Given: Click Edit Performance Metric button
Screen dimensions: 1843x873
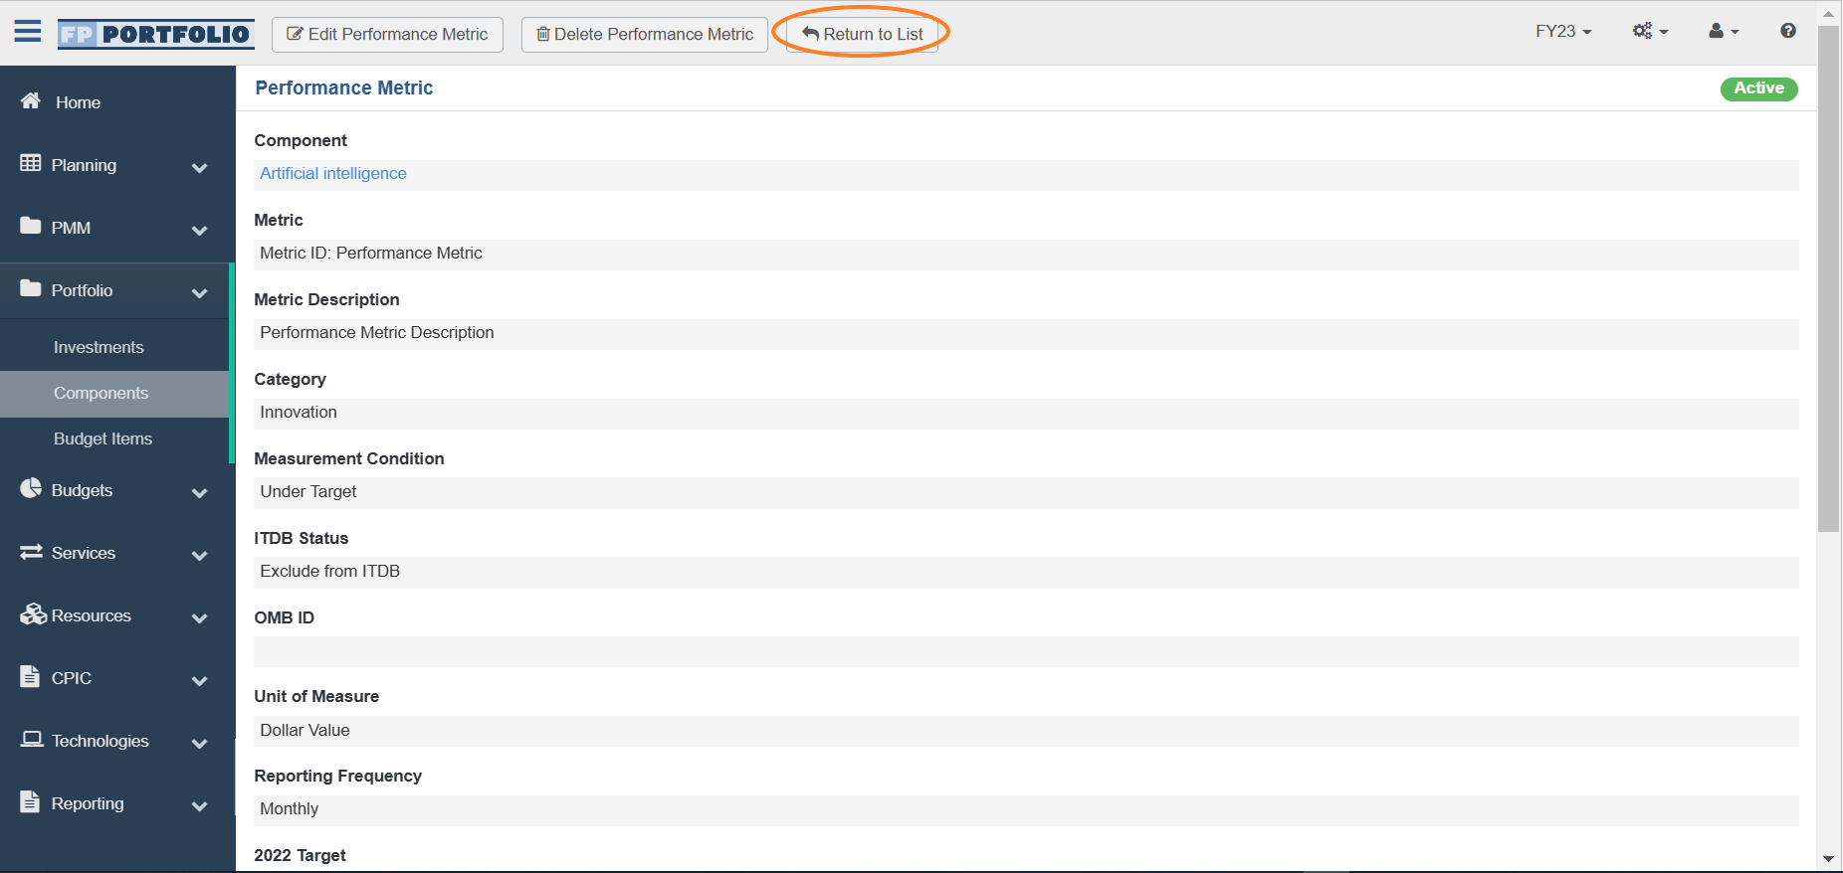Looking at the screenshot, I should tap(387, 34).
